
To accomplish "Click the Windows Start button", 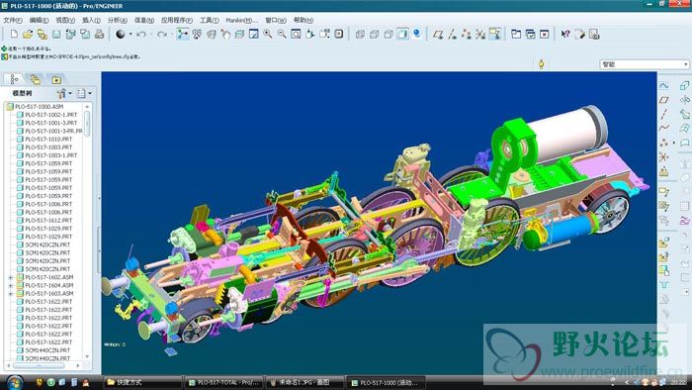I will (15, 382).
